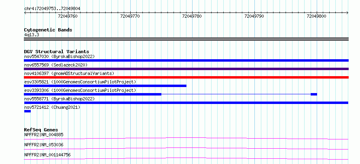
Task: Open gene label NPFFR2|NM_001144756
Action: click(x=47, y=155)
